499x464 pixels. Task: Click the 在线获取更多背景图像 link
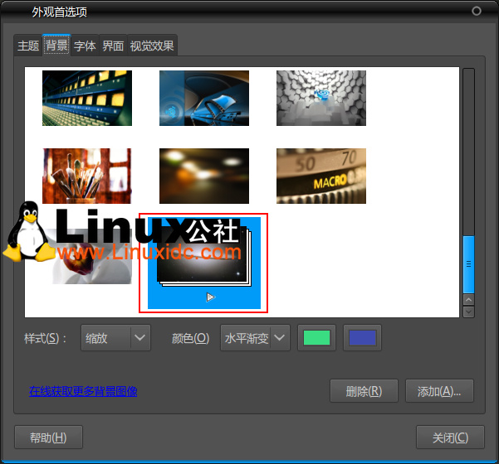tap(83, 391)
